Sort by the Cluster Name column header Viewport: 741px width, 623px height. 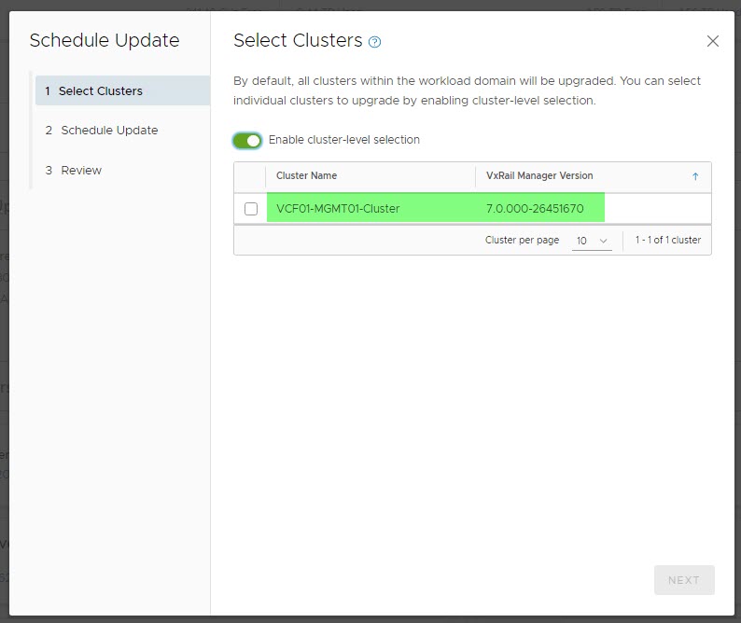(307, 175)
